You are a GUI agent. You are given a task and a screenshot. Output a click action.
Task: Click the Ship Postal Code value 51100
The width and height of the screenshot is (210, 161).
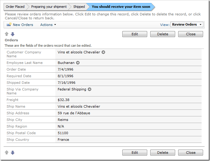(x=63, y=133)
